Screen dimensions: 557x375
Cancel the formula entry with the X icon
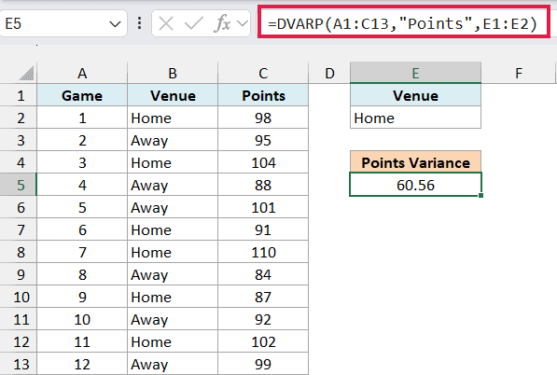tap(166, 24)
